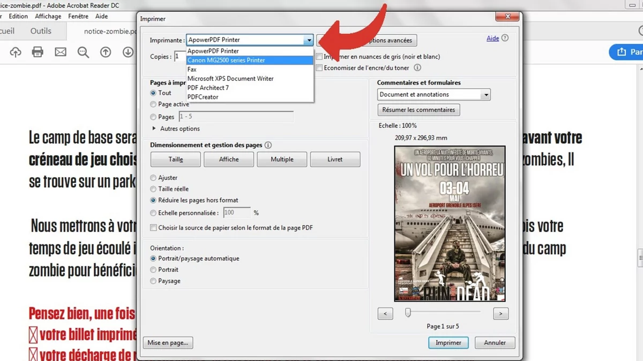Open Document et annotations dropdown
Image resolution: width=643 pixels, height=361 pixels.
coord(433,95)
